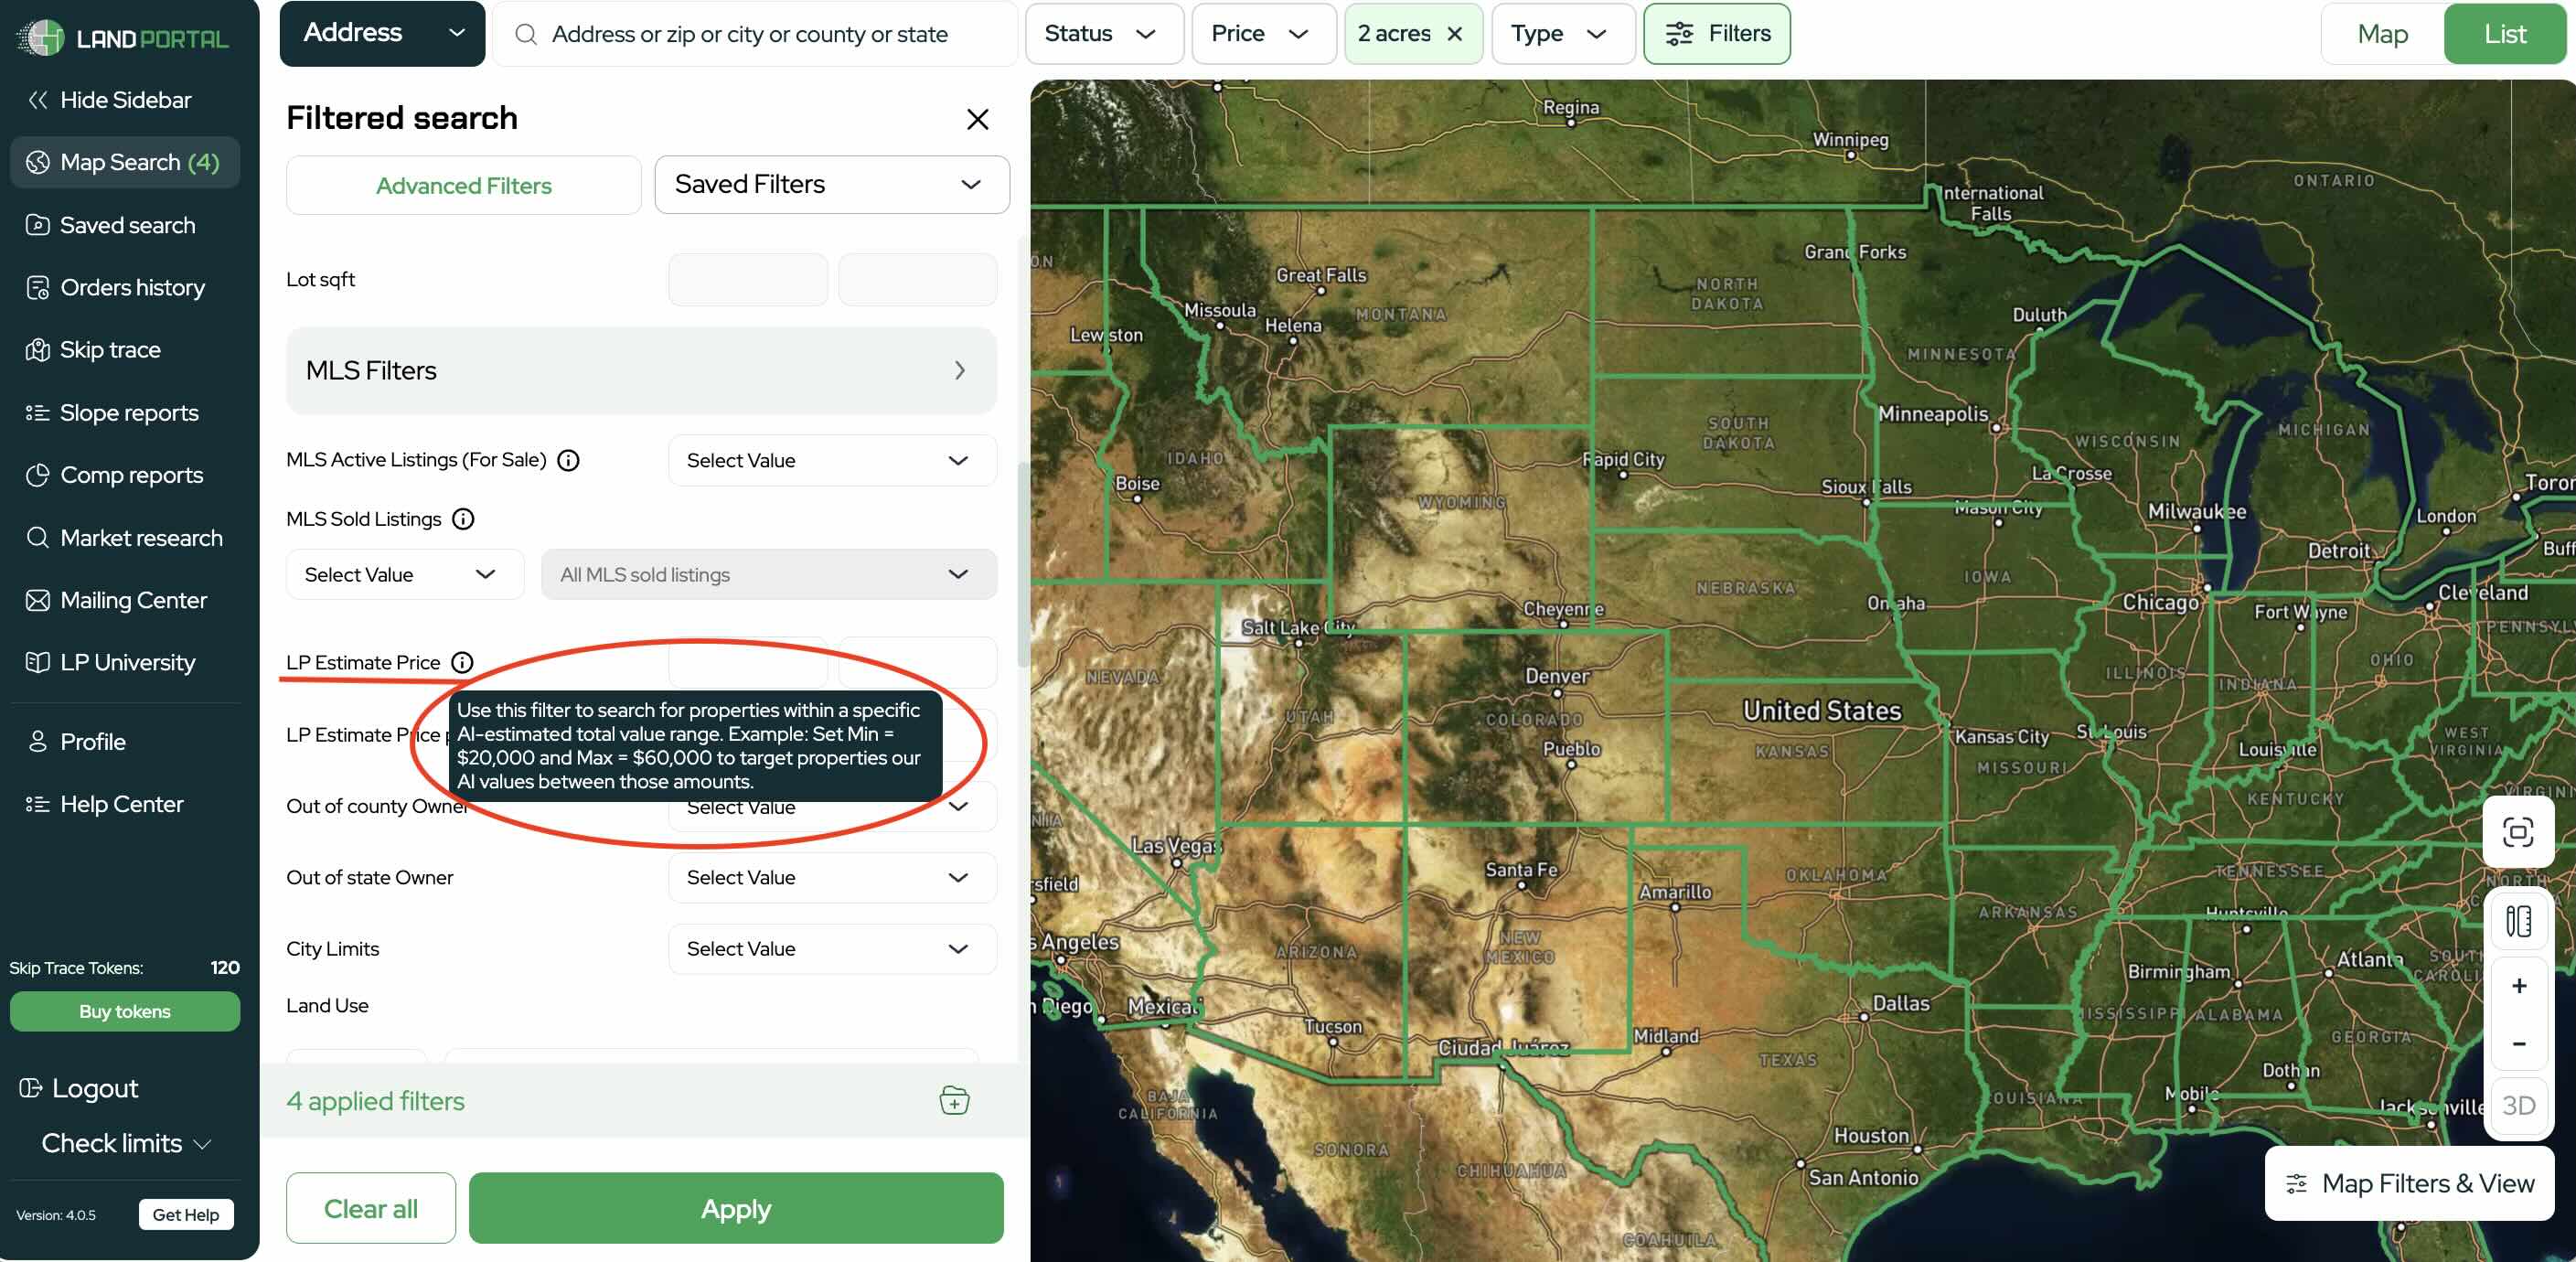This screenshot has height=1262, width=2576.
Task: Open the Saved Filters dropdown
Action: (831, 185)
